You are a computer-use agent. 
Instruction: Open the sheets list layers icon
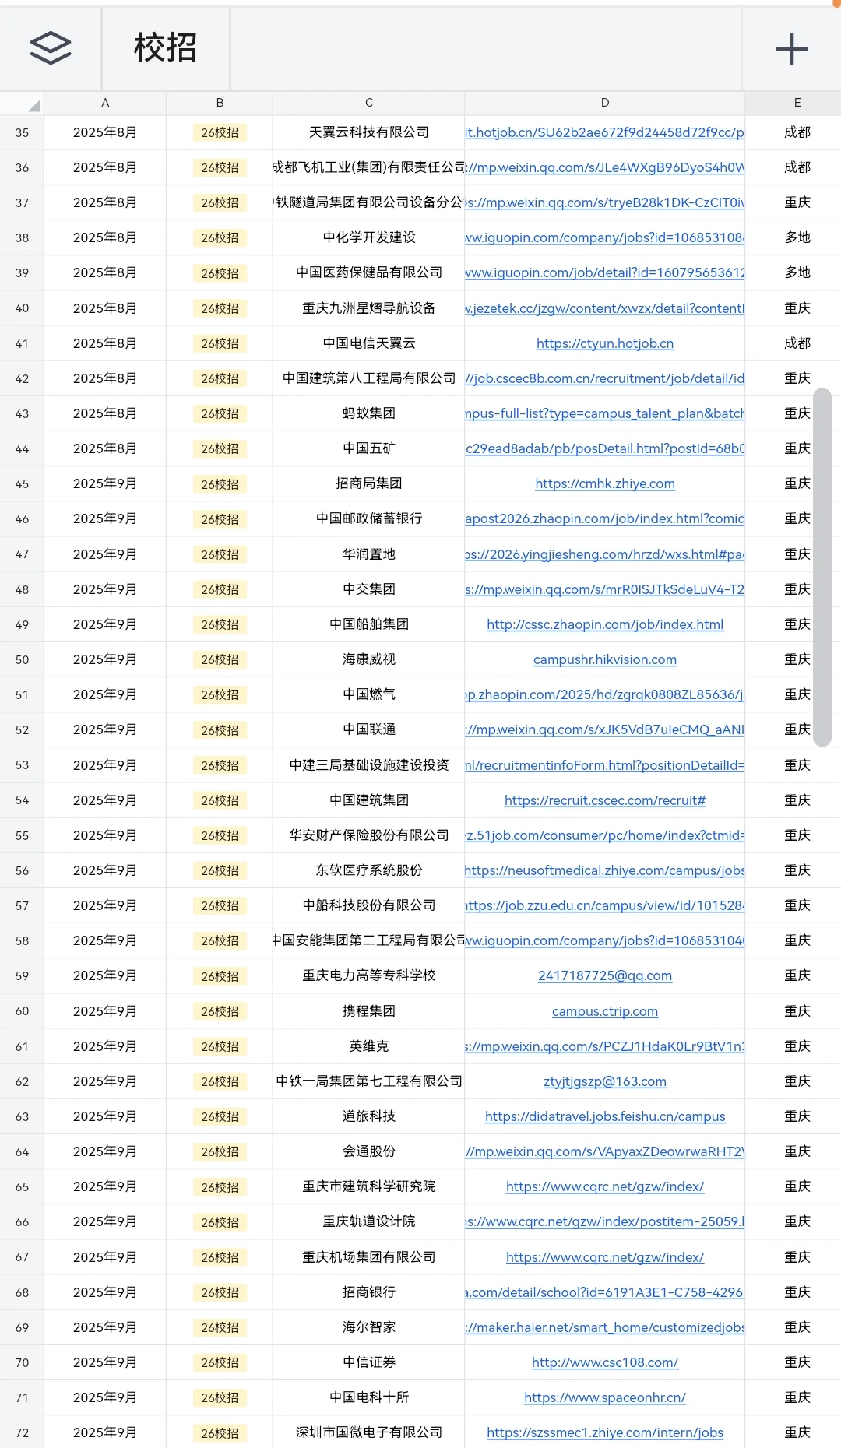click(x=51, y=48)
